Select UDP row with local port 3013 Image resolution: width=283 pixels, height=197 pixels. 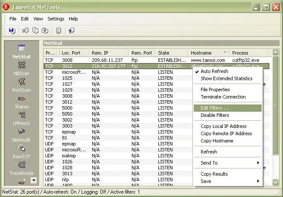pos(118,174)
